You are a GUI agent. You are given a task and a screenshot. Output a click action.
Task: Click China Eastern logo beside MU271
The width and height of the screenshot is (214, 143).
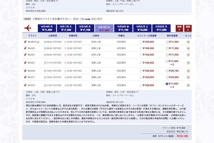click(25, 77)
